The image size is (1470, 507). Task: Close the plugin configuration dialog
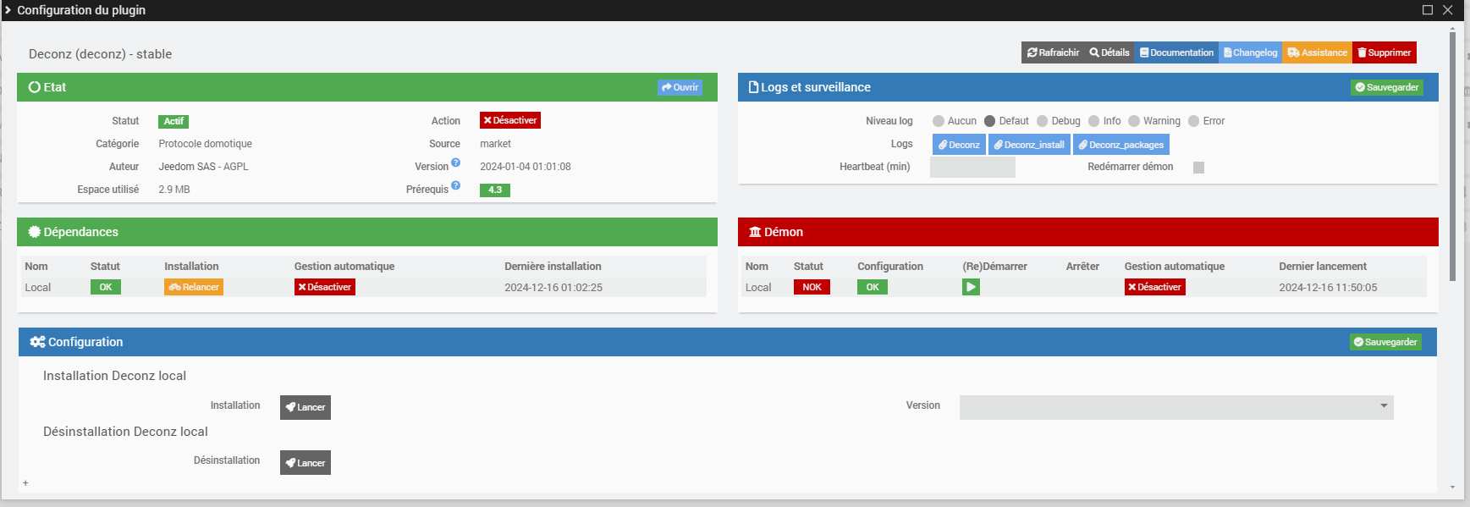(x=1448, y=10)
